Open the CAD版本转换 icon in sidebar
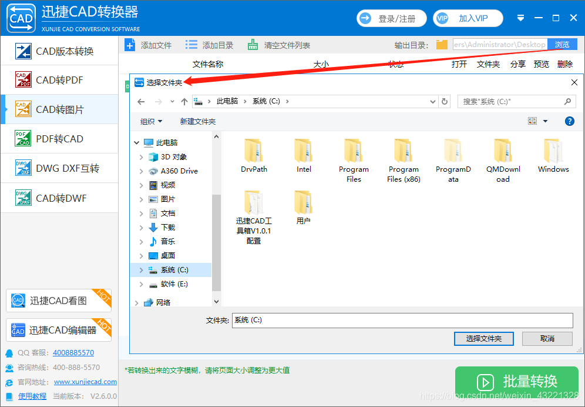Screen dimensions: 585x407 click(23, 51)
